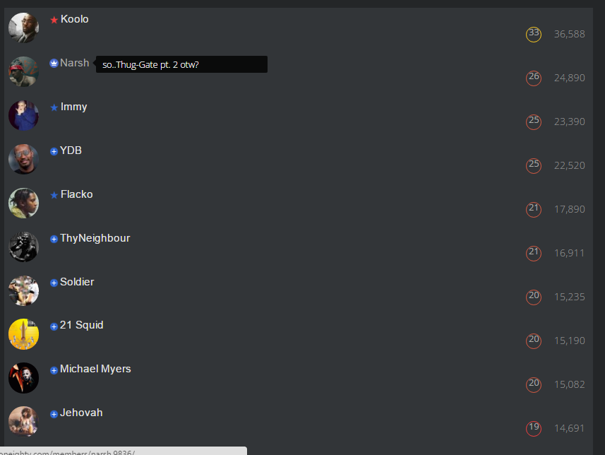Click the status bubble "so..Thug-Gate pt. 2 otw?"

coord(181,64)
